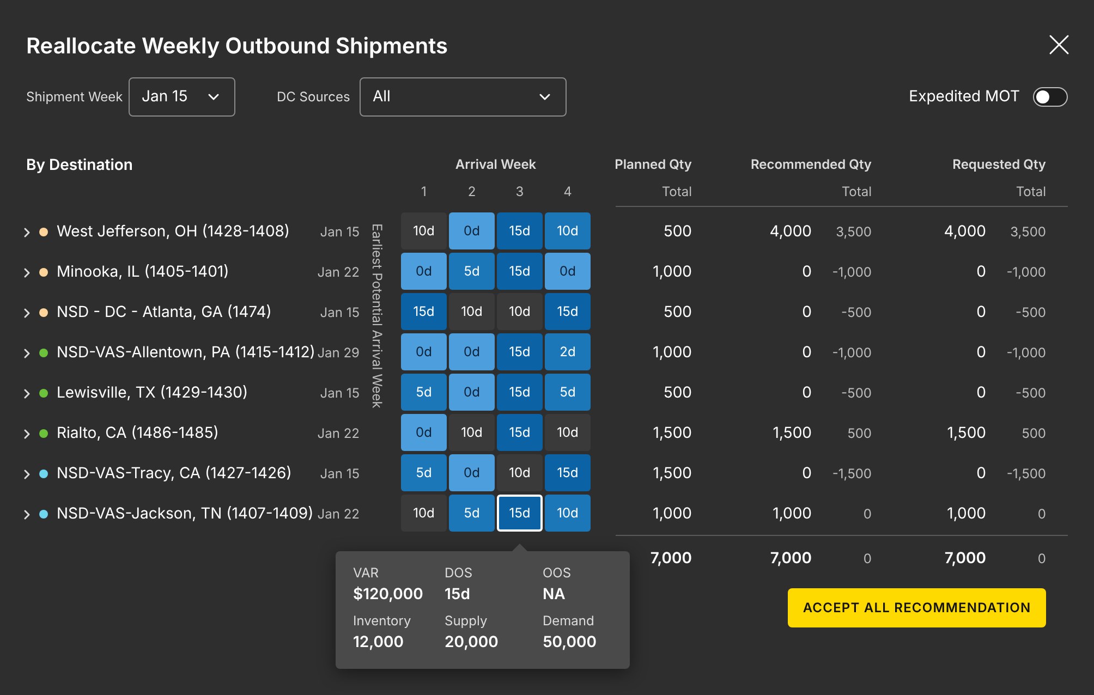The image size is (1094, 695).
Task: Select Lewisville week 3 cell 15d
Action: point(520,392)
